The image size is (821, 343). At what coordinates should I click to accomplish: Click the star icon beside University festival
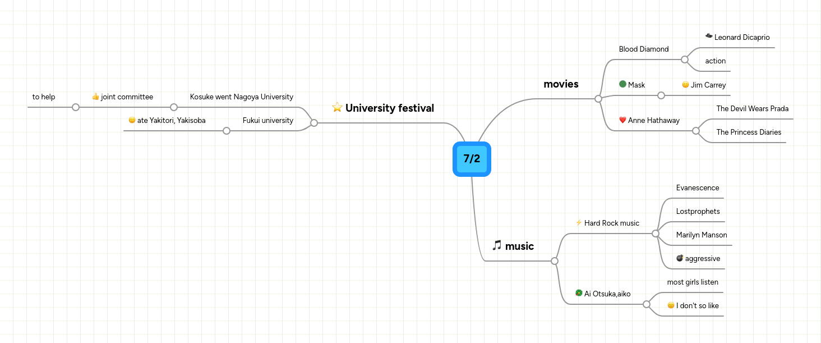point(337,107)
